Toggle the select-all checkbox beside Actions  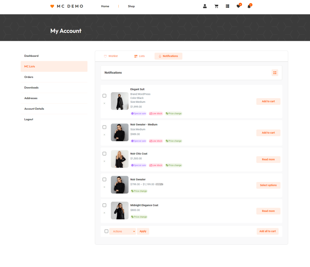[106, 231]
